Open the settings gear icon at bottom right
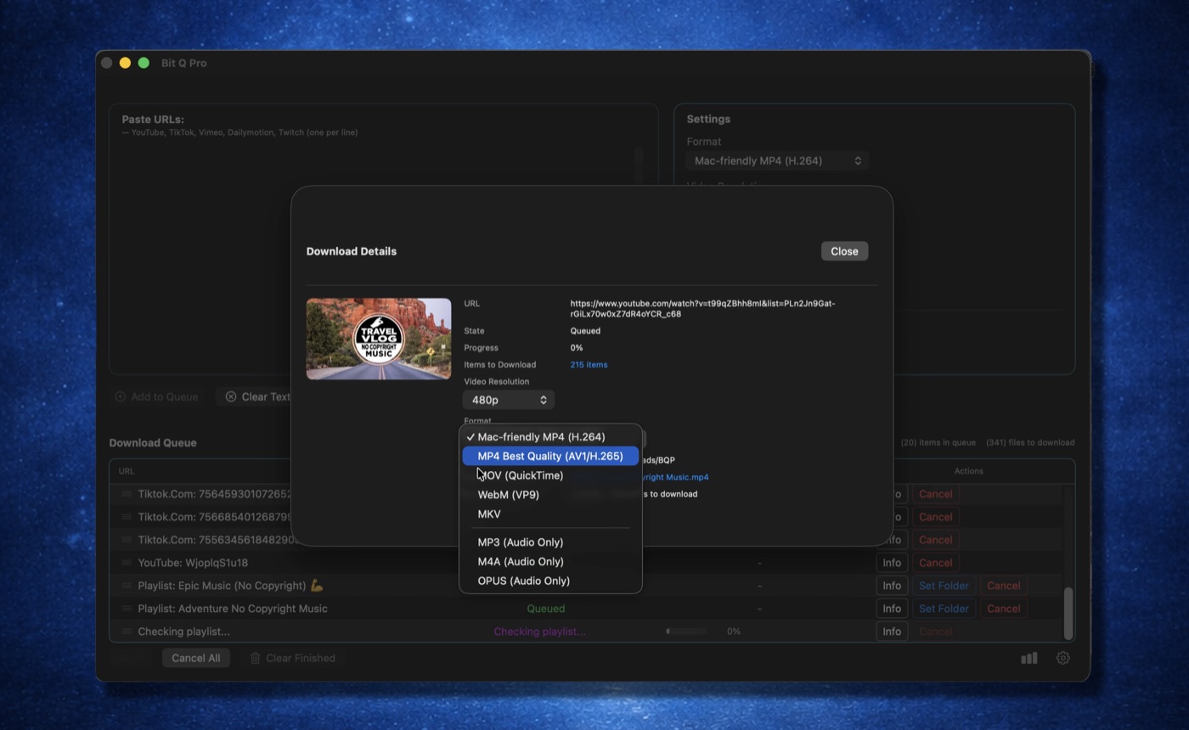The image size is (1189, 730). click(1062, 658)
